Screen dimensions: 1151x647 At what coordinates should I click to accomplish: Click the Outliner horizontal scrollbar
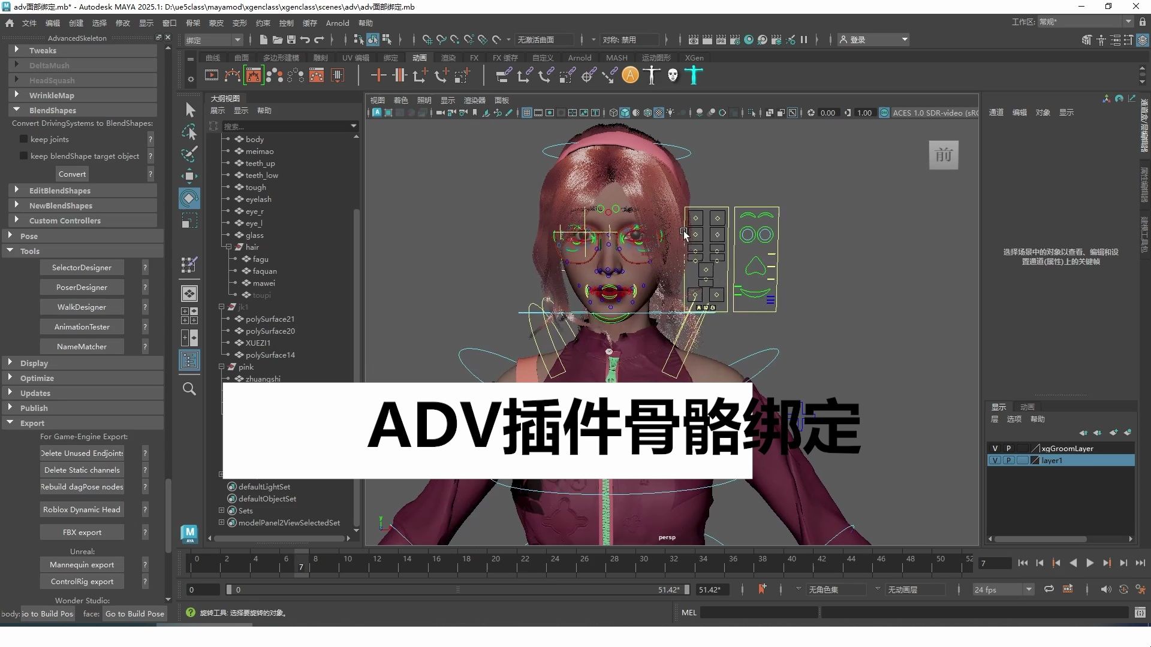(279, 538)
